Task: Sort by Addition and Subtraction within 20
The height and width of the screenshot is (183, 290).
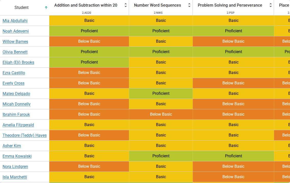Action: point(126,5)
